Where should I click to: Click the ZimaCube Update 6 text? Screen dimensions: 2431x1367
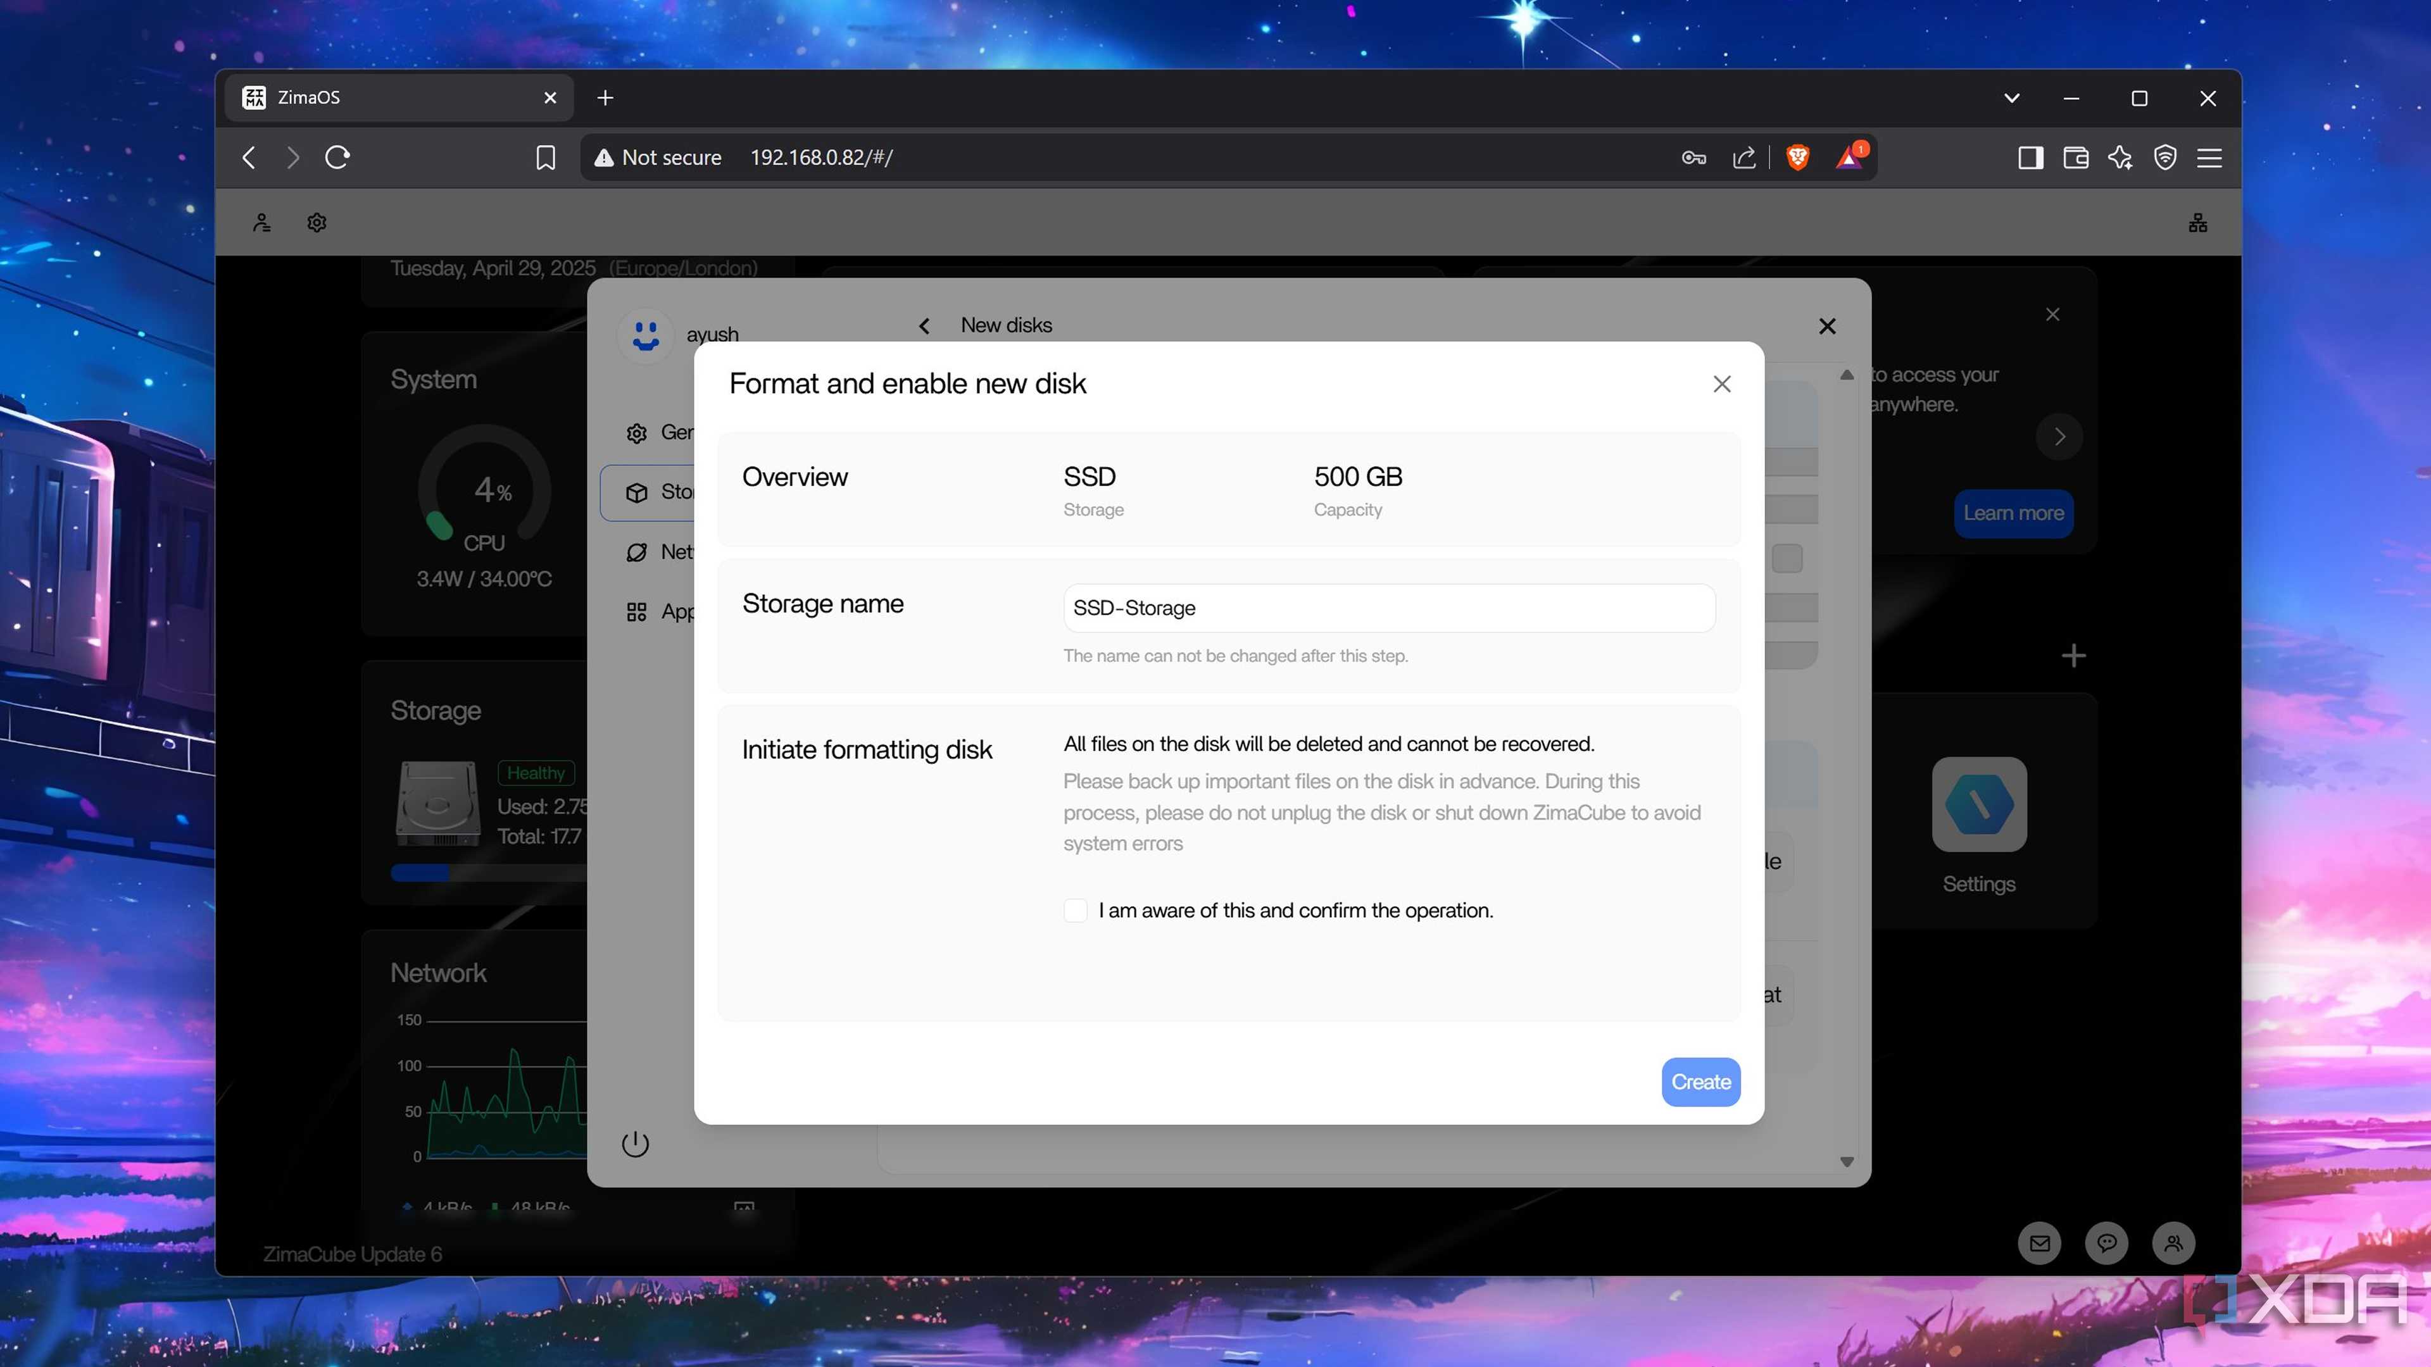point(352,1255)
